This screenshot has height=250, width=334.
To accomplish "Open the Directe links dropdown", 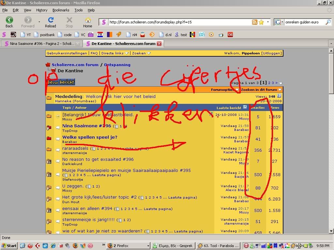I will 115,53.
